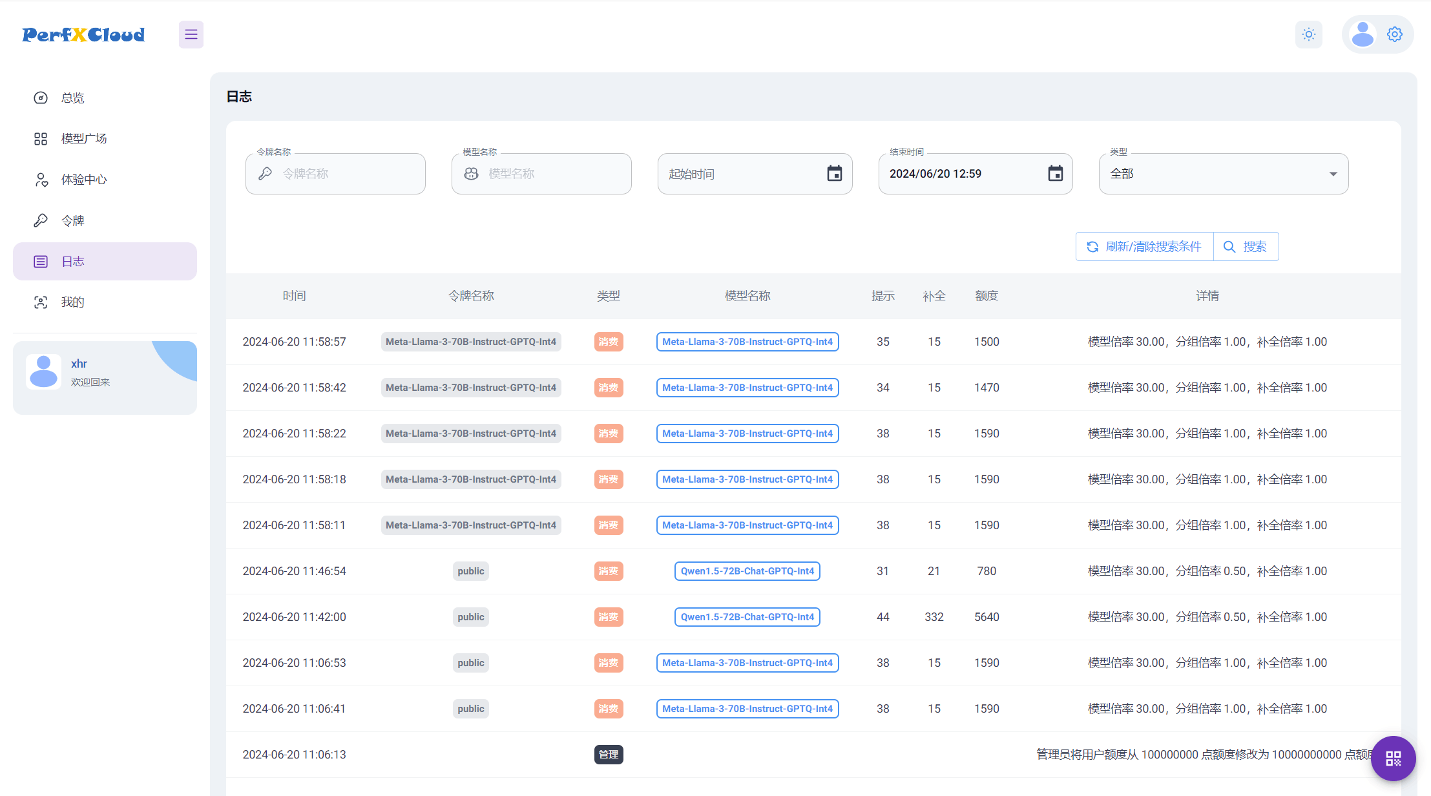The width and height of the screenshot is (1431, 796).
Task: Click public tag in 11:06:53 row
Action: tap(471, 663)
